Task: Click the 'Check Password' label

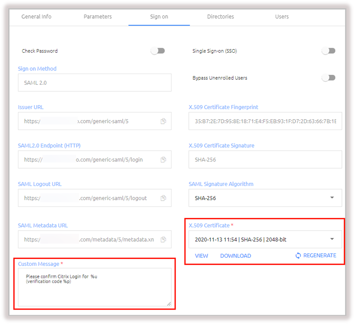Action: click(x=40, y=51)
